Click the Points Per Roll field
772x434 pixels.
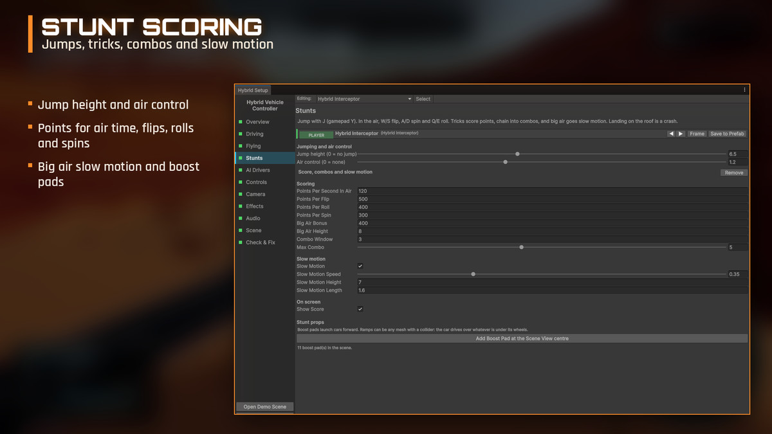pos(553,207)
